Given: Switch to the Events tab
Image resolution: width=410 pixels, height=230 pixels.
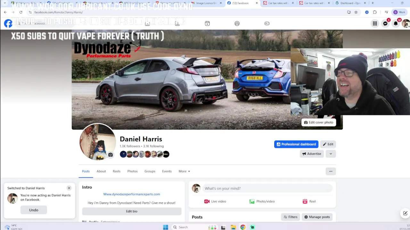Looking at the screenshot, I should (167, 171).
